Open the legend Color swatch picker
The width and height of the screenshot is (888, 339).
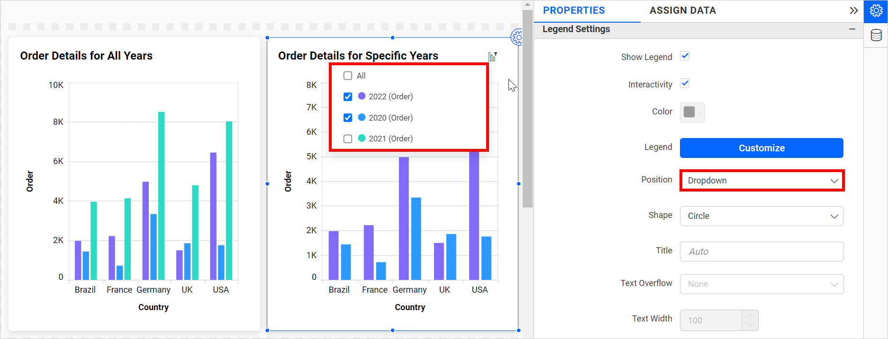[x=692, y=112]
